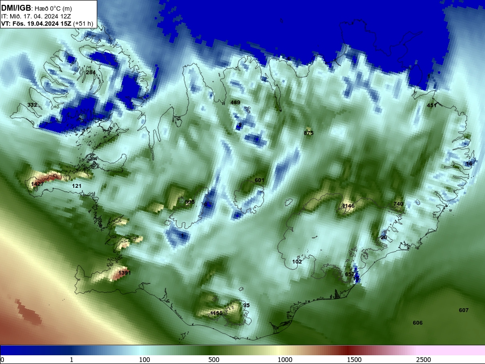Click the map value 601
The image size is (485, 364).
click(x=259, y=180)
